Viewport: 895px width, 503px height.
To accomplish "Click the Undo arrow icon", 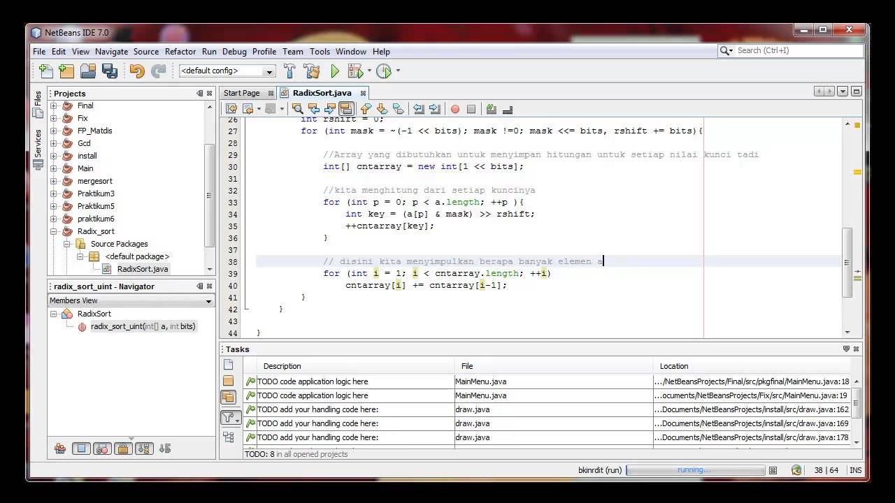I will 137,71.
